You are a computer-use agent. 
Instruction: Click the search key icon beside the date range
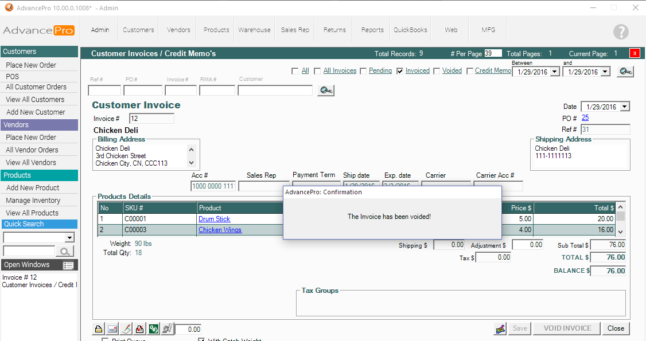pyautogui.click(x=625, y=72)
